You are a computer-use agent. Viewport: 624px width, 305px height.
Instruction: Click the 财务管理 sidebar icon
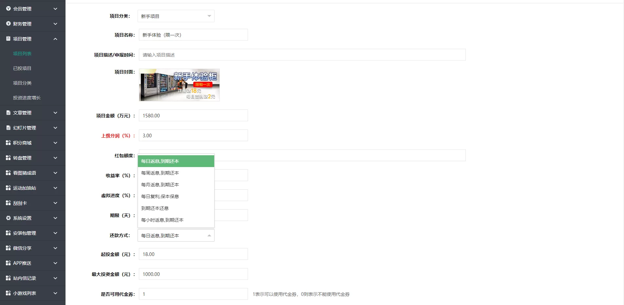[x=9, y=24]
